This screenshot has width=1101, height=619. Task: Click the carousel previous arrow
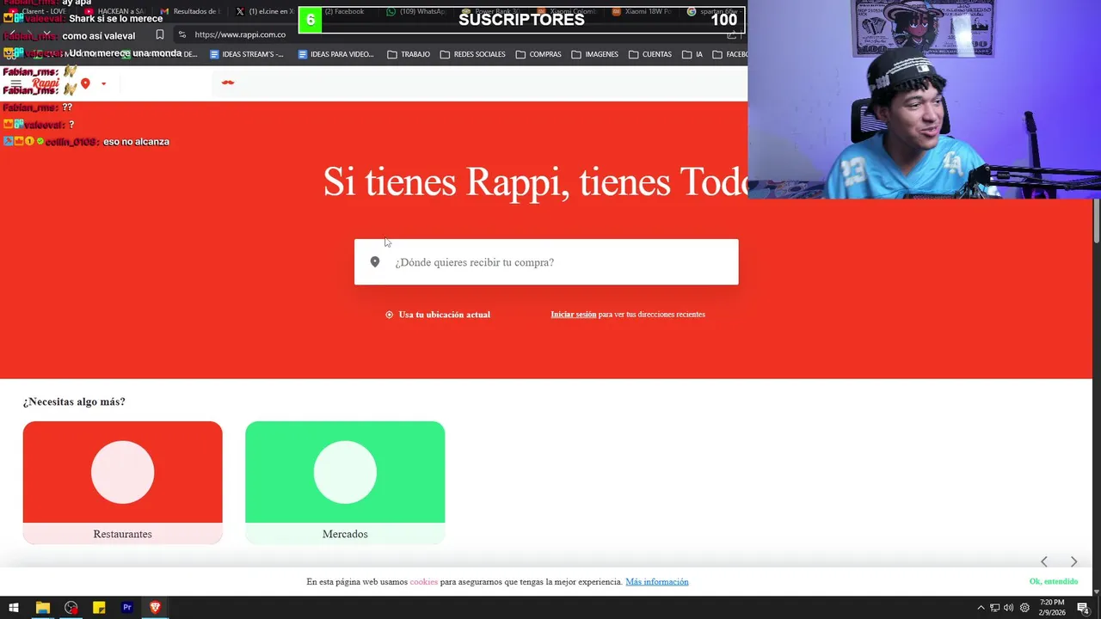coord(1044,561)
